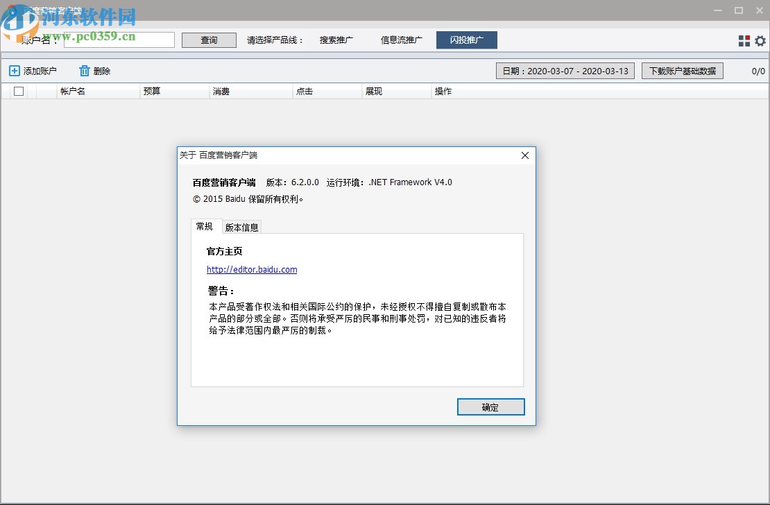
Task: Click the 日期 date range selector
Action: (565, 70)
